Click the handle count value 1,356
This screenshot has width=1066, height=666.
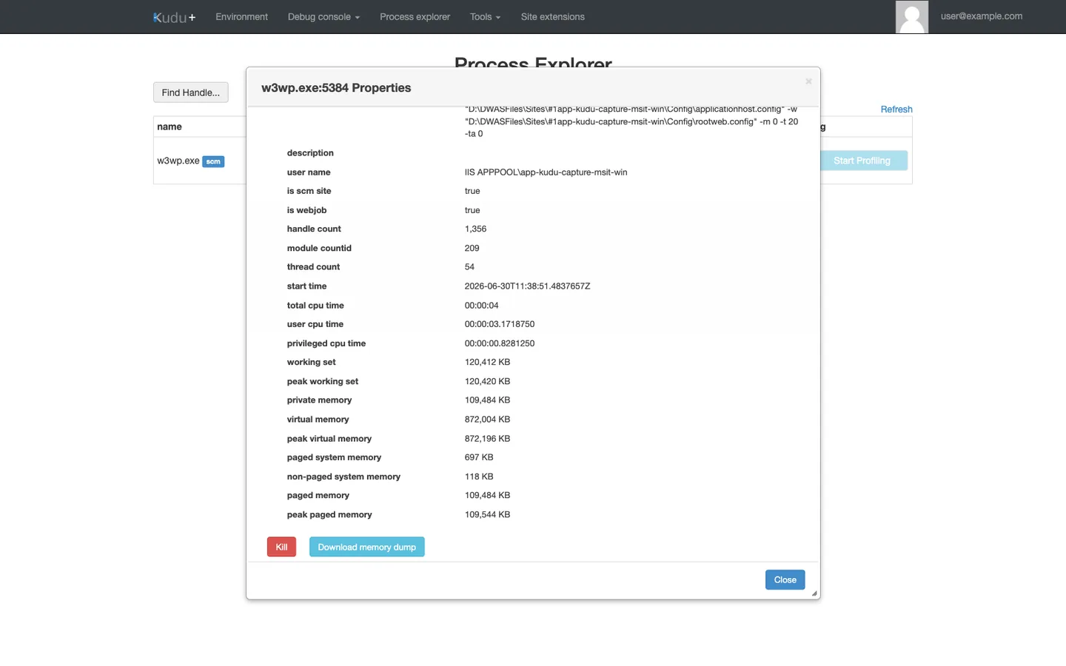coord(475,229)
